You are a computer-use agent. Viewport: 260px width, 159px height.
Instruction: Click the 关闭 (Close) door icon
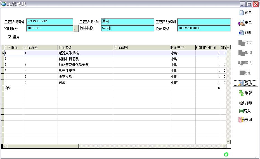coord(241,120)
